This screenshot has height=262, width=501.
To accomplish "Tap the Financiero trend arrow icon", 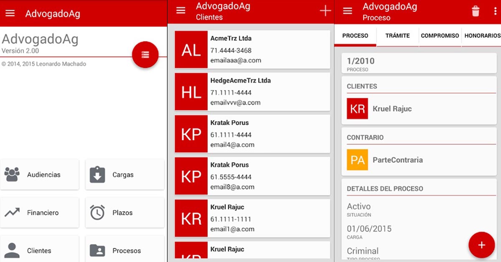I will tap(12, 212).
